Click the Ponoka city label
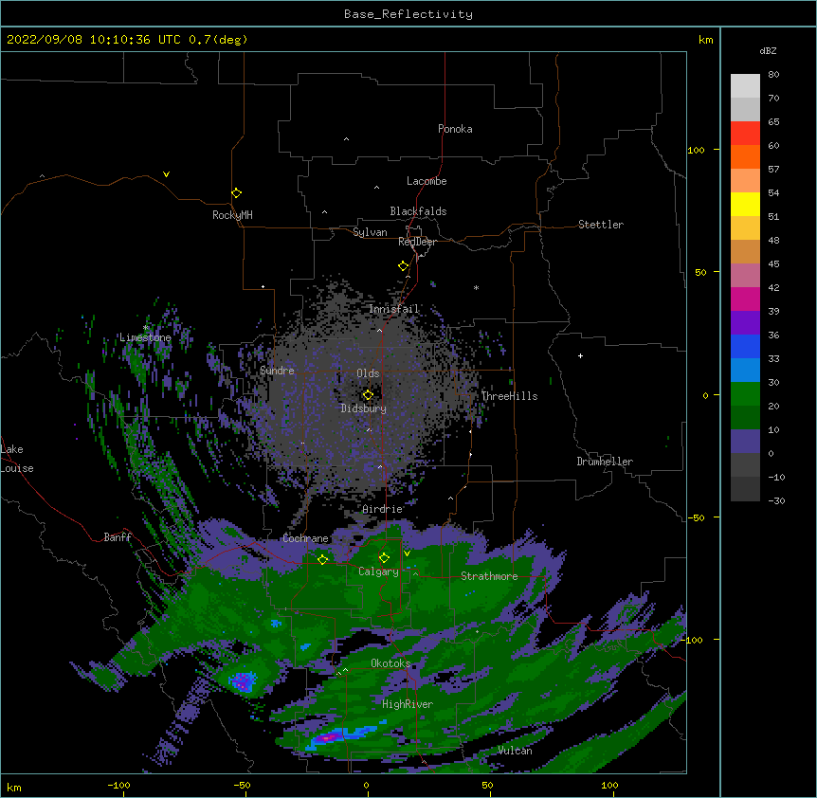This screenshot has height=798, width=817. (455, 129)
